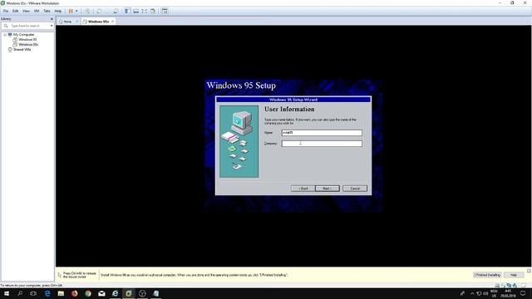
Task: Select the Windows 95x tab
Action: coord(97,22)
